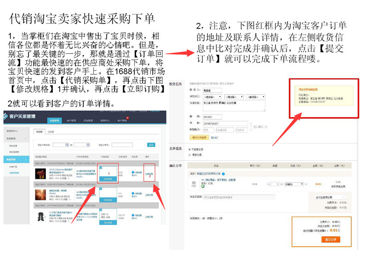Click the third order's supplier chat icon

click(133, 215)
